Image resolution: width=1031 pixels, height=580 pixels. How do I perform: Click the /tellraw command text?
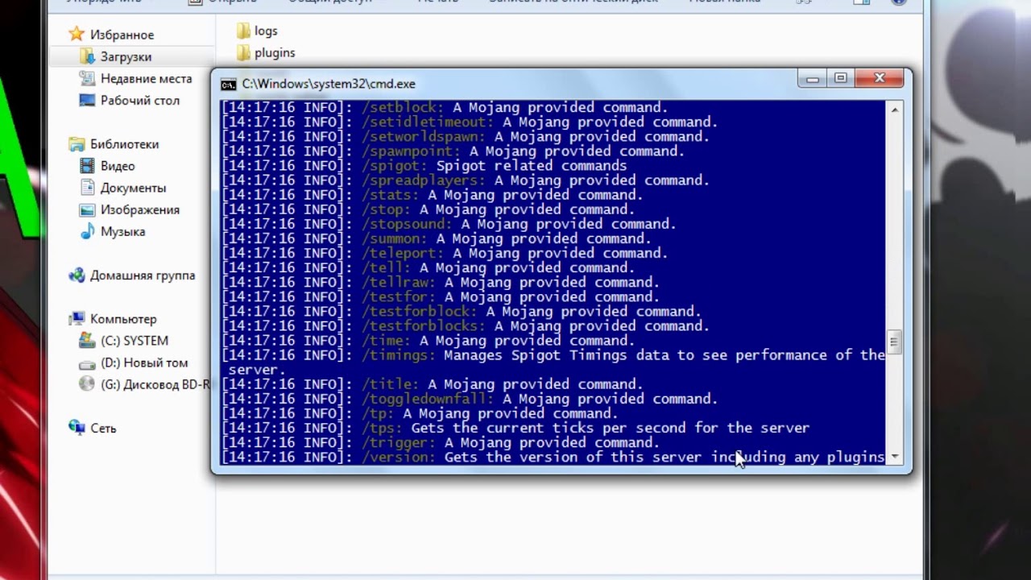pyautogui.click(x=399, y=281)
